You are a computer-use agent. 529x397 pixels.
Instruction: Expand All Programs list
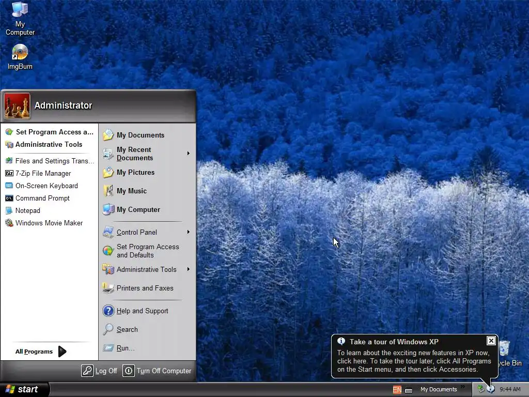(x=41, y=352)
